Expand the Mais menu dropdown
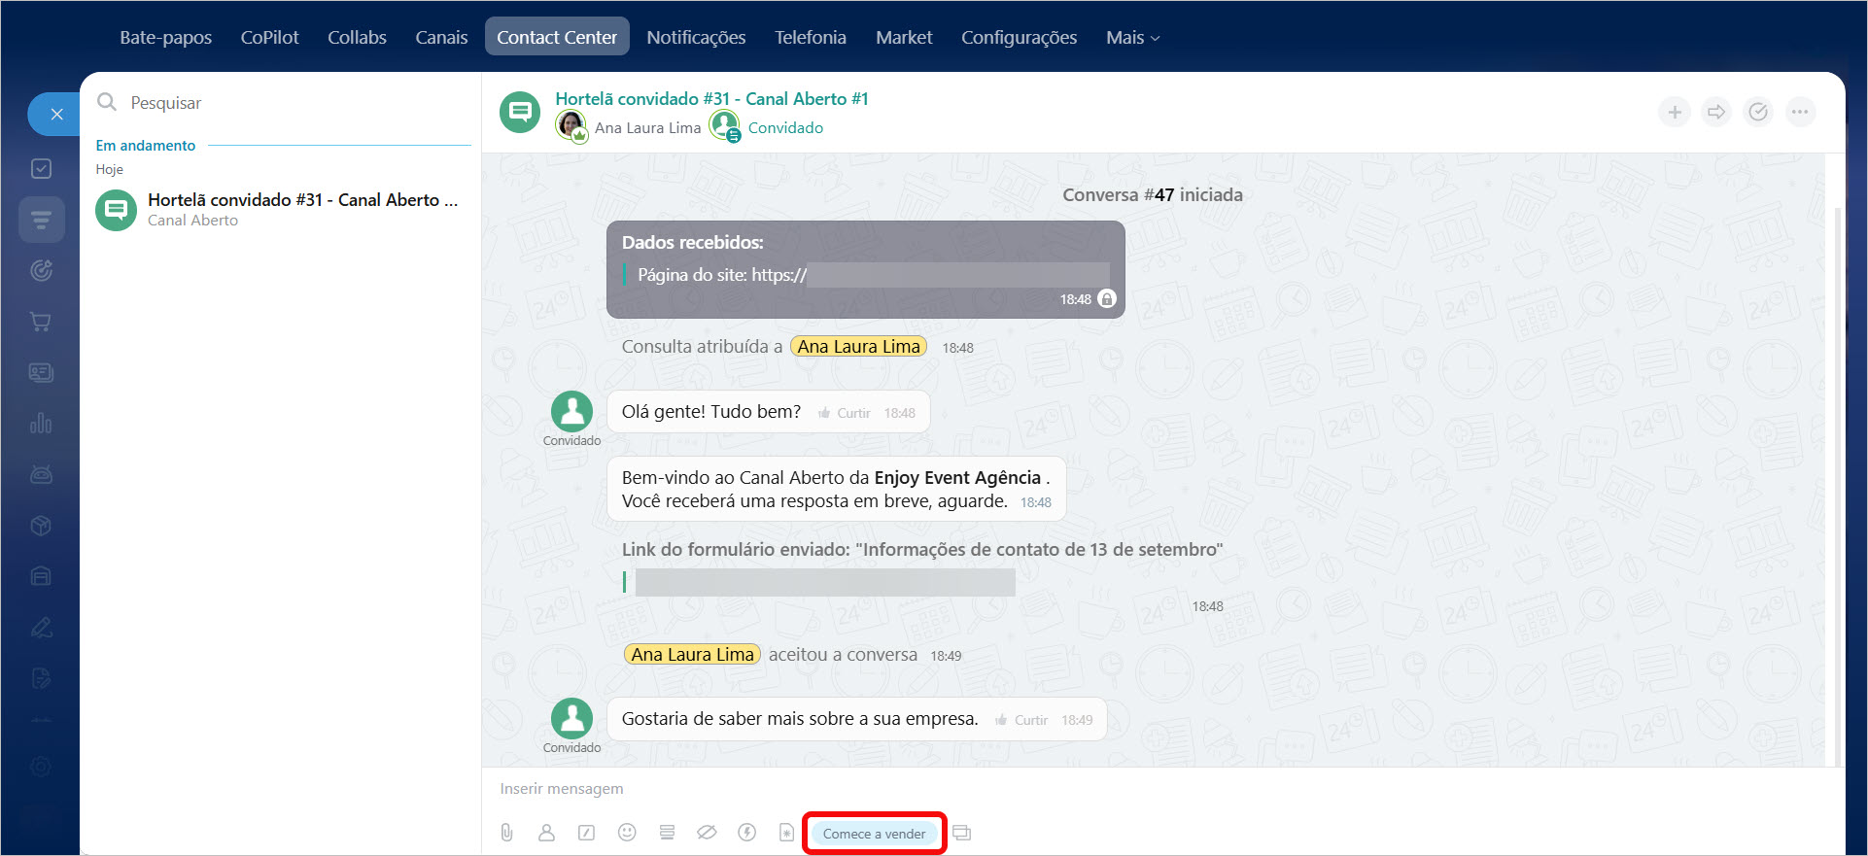 click(x=1132, y=38)
